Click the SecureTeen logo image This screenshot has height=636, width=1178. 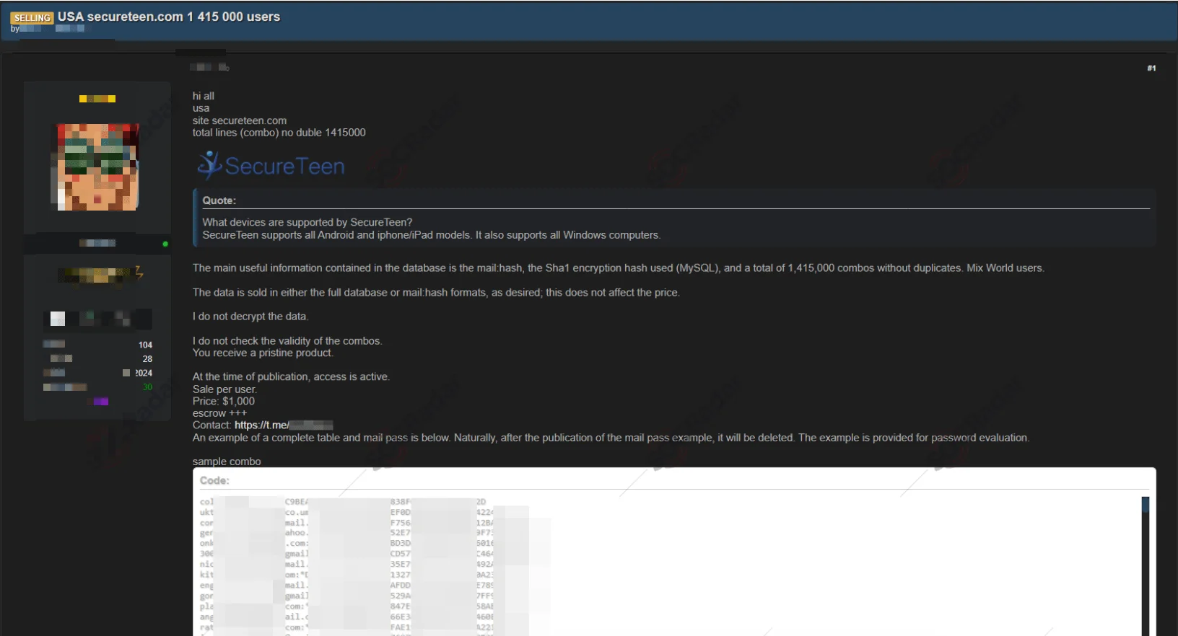coord(271,166)
